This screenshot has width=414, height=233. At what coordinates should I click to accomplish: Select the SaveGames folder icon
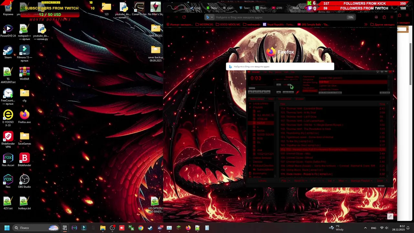[x=25, y=139]
